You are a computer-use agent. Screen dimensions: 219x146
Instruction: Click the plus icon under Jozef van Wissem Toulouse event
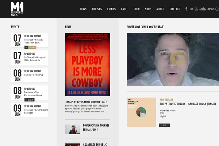(26, 47)
